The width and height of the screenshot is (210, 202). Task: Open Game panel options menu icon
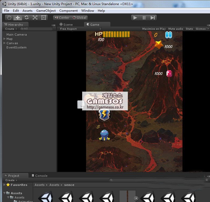[208, 25]
